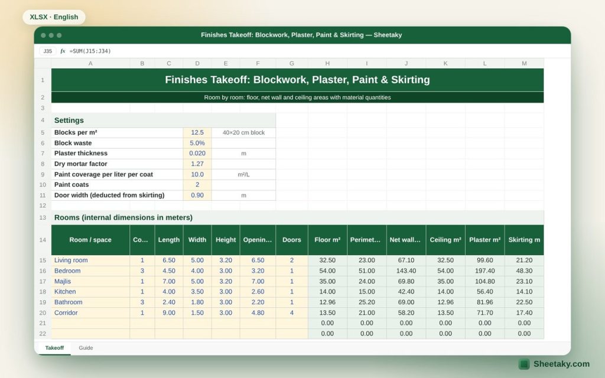The height and width of the screenshot is (378, 605).
Task: Click the 'Floor m²' header cell
Action: (327, 240)
